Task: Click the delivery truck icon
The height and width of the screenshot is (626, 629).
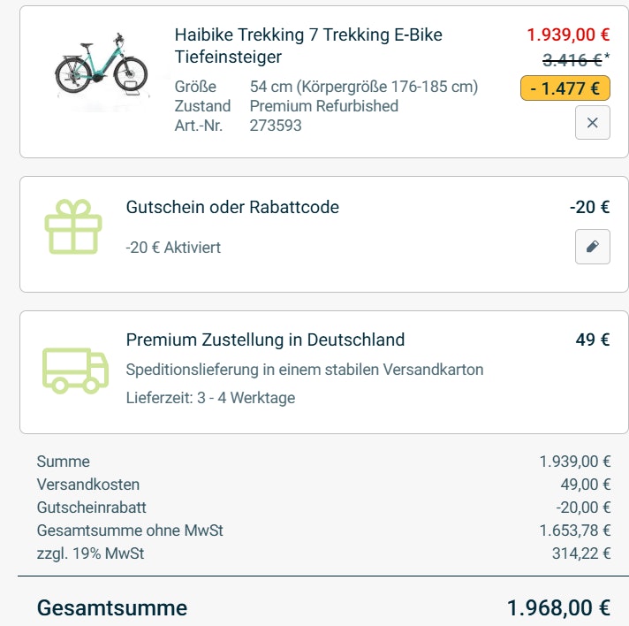Action: pos(75,370)
